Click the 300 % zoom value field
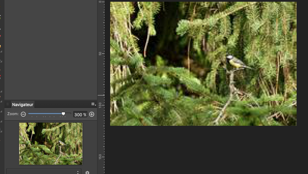 (80, 114)
